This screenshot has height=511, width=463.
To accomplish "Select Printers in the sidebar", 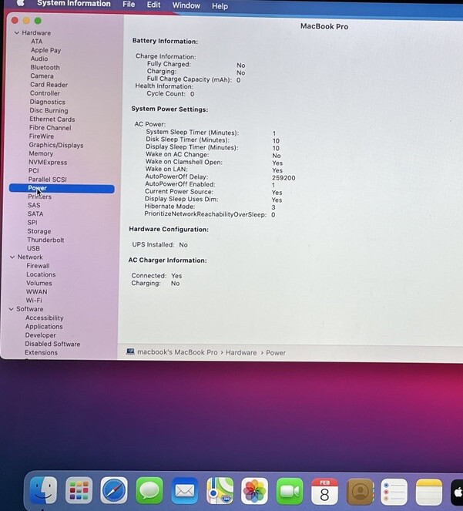I will pos(39,197).
